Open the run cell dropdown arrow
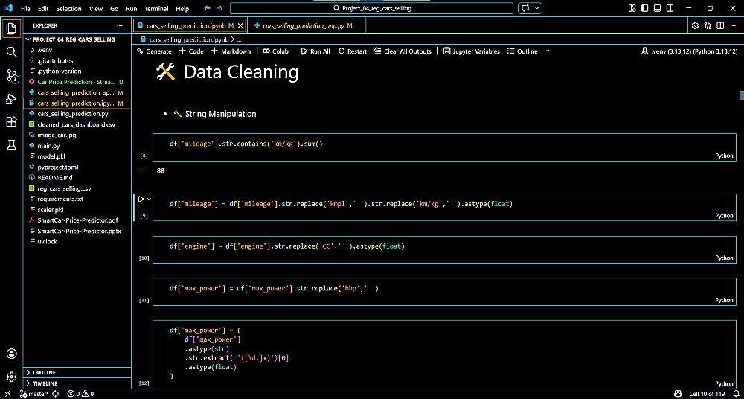This screenshot has height=399, width=744. [x=149, y=199]
